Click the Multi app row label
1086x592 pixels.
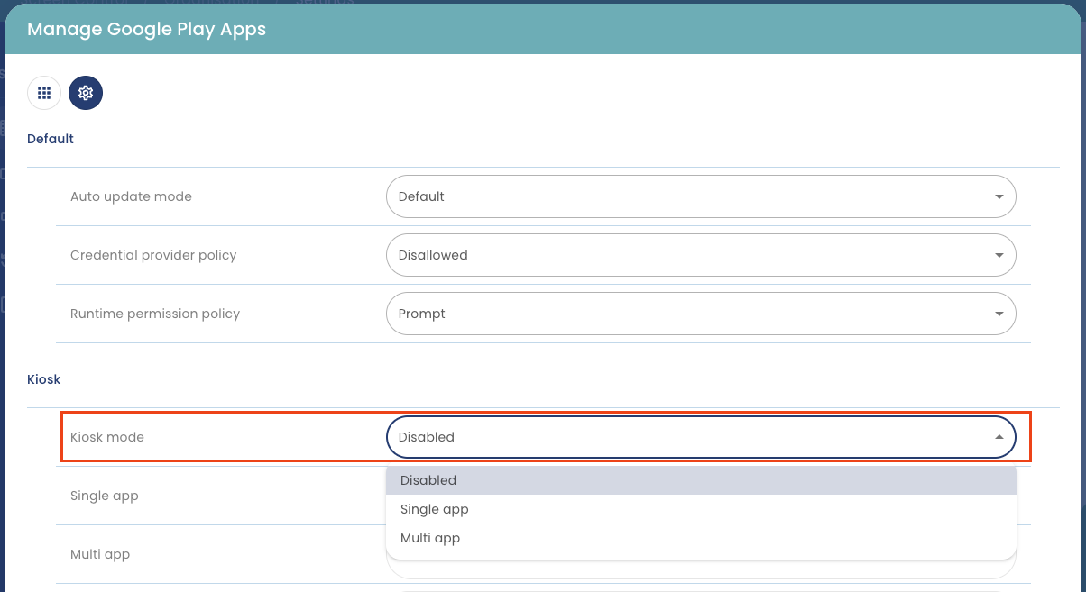pyautogui.click(x=100, y=554)
